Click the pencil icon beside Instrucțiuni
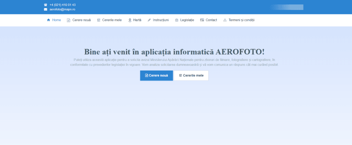This screenshot has width=352, height=145. [149, 20]
